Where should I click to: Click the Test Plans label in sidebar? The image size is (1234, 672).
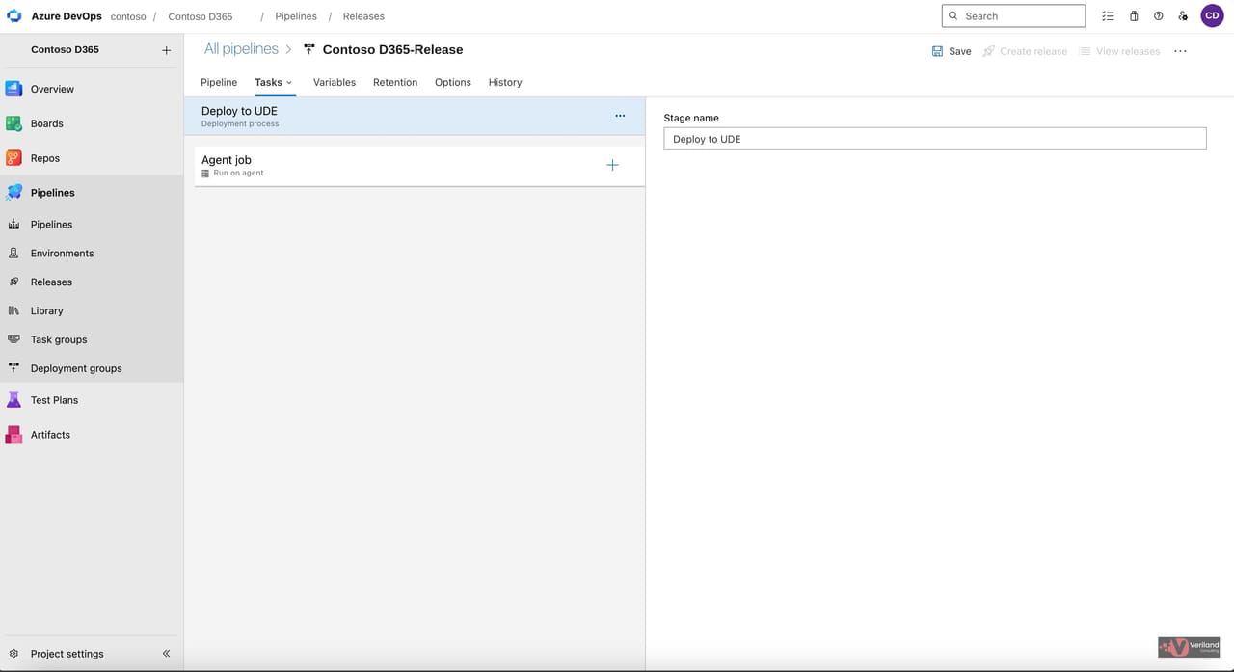click(54, 400)
